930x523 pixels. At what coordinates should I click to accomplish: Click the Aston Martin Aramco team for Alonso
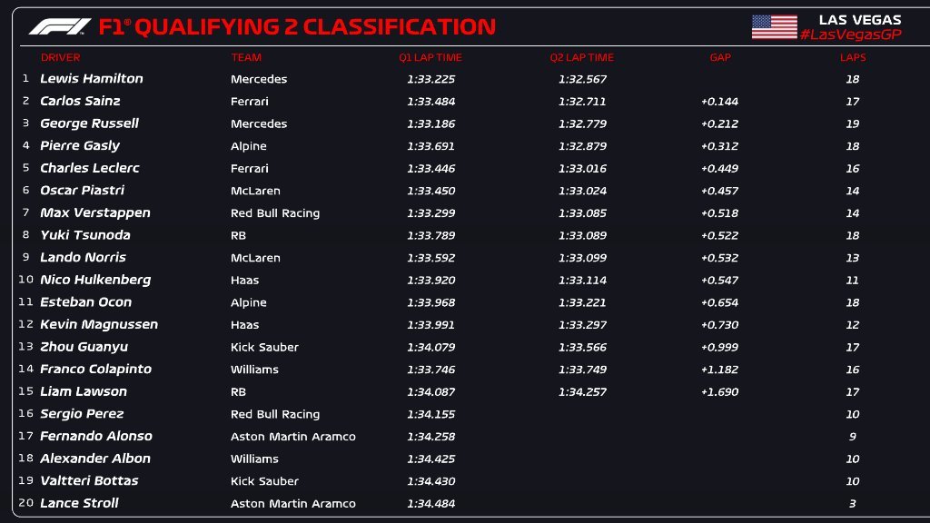[x=293, y=437]
